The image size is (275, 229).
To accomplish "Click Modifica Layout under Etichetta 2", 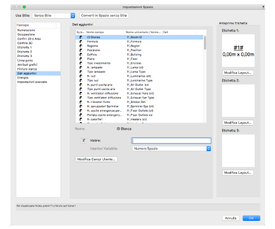I will (x=238, y=123).
